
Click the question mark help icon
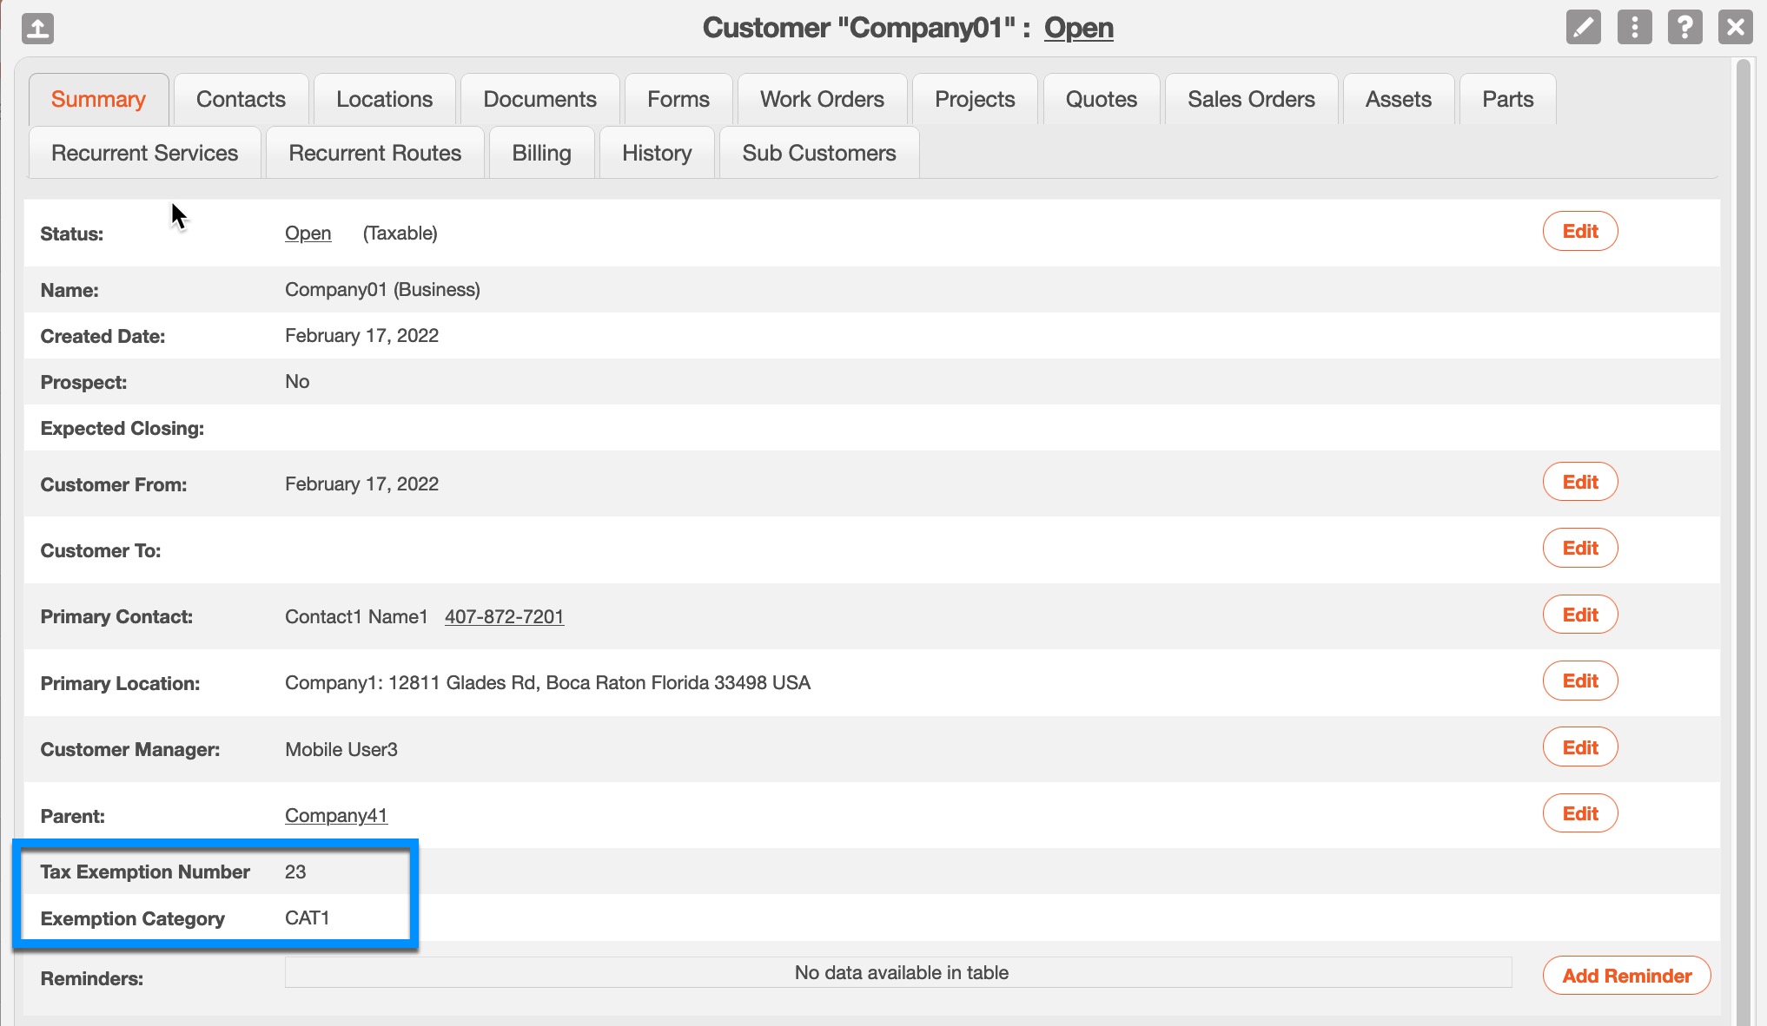pyautogui.click(x=1684, y=28)
